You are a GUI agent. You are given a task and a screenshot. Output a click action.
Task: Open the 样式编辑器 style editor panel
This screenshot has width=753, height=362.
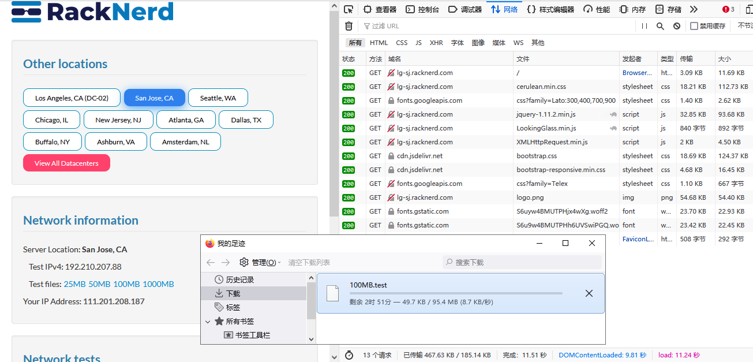click(x=550, y=9)
